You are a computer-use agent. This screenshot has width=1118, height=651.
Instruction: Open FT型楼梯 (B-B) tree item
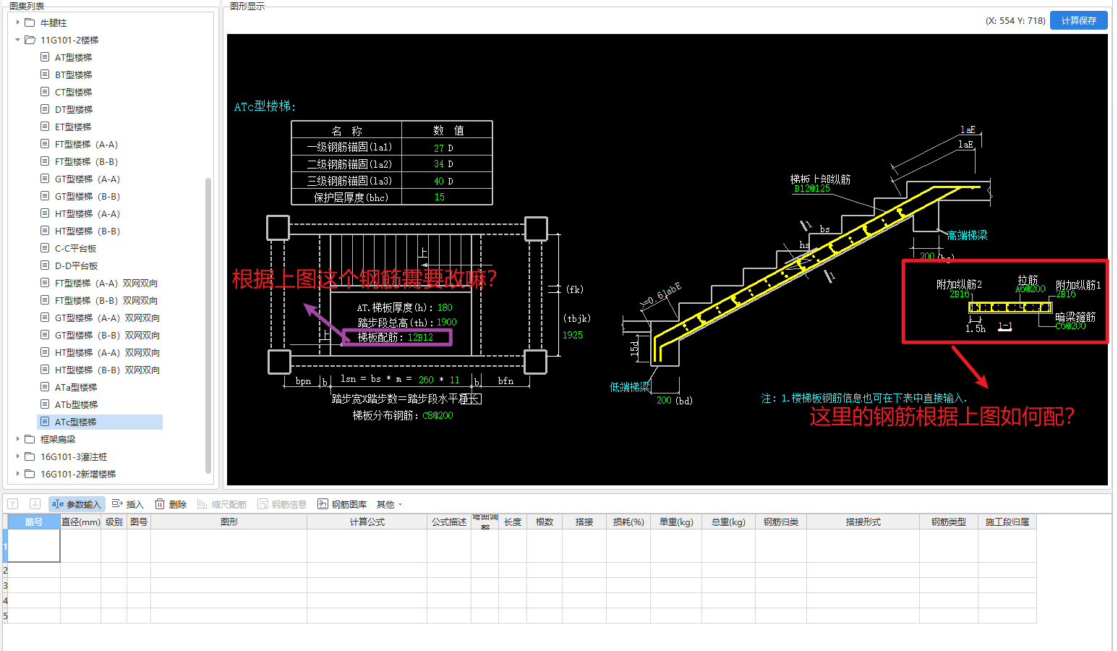(86, 161)
